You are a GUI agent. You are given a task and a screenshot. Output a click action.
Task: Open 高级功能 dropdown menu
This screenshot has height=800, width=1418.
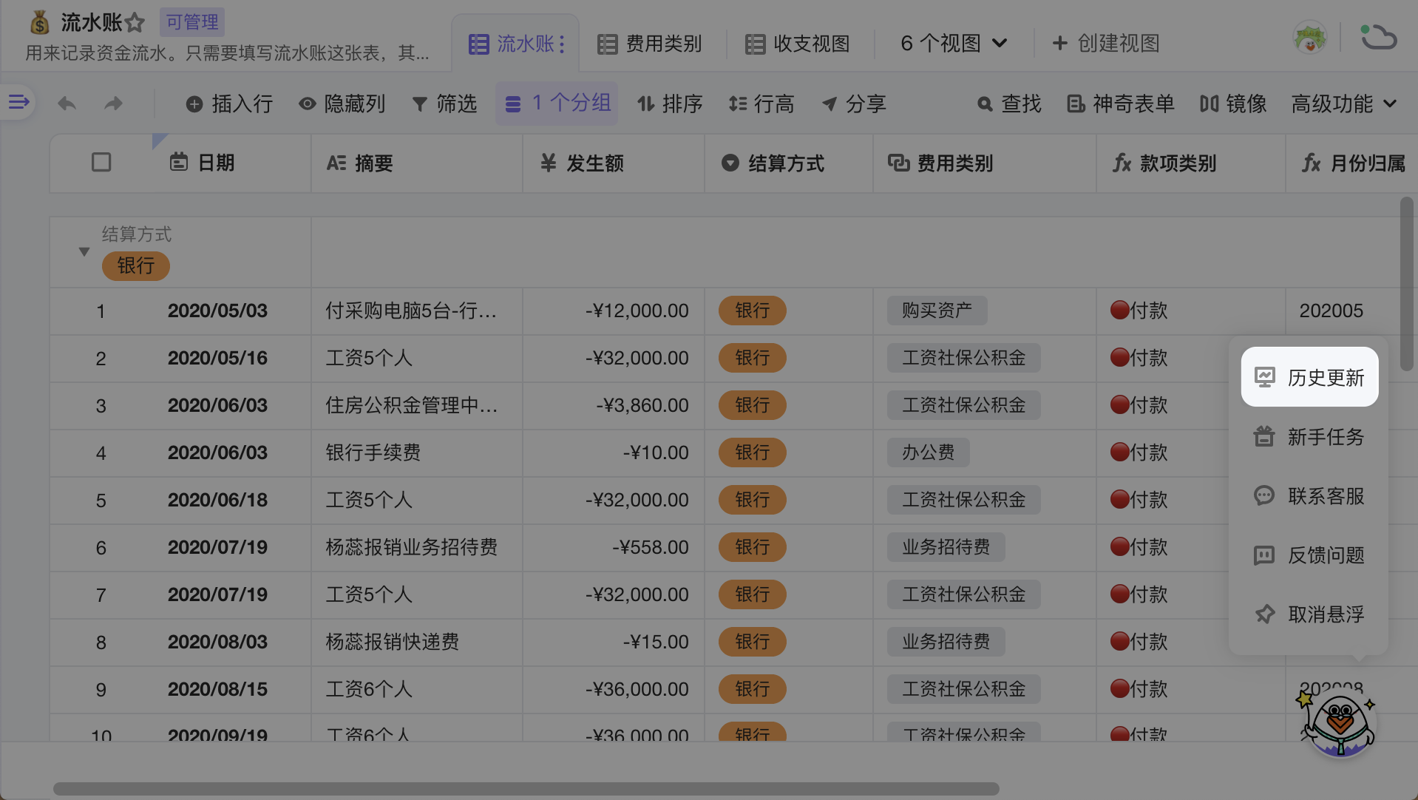(1343, 104)
